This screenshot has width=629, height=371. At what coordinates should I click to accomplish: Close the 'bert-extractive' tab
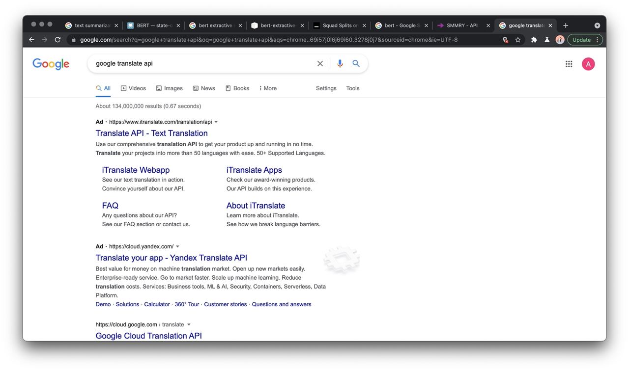click(x=302, y=26)
